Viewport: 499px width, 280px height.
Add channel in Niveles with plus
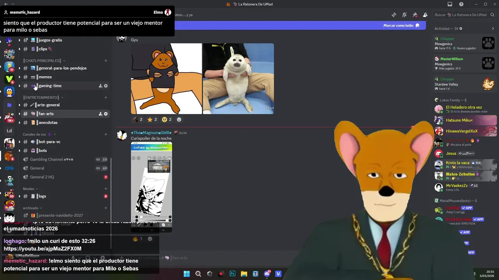pyautogui.click(x=106, y=189)
